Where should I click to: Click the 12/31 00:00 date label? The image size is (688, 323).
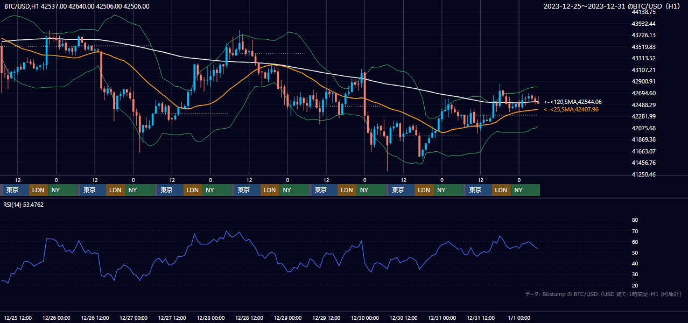[442, 318]
